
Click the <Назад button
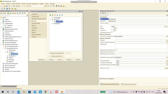(51, 60)
